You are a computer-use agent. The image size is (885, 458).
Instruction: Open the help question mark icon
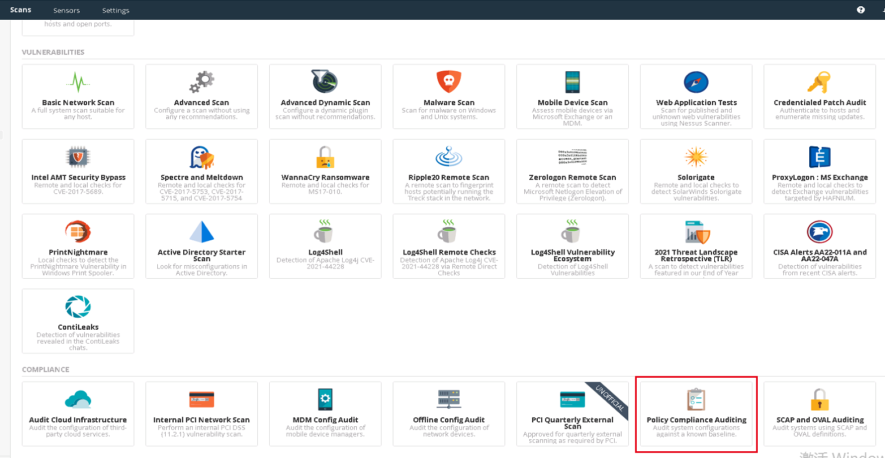pyautogui.click(x=861, y=10)
